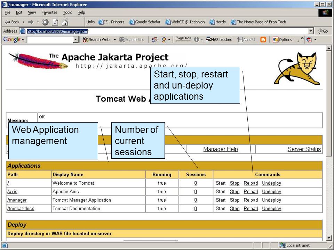Screen dimensions: 334x250
Task: Expand the toolbar overflow chevron
Action: tap(302, 39)
